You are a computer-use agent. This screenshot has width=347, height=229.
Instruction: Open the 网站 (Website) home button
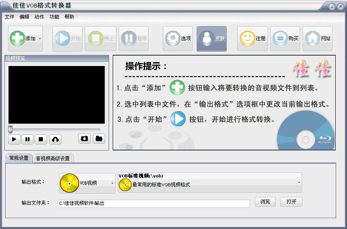pos(318,39)
